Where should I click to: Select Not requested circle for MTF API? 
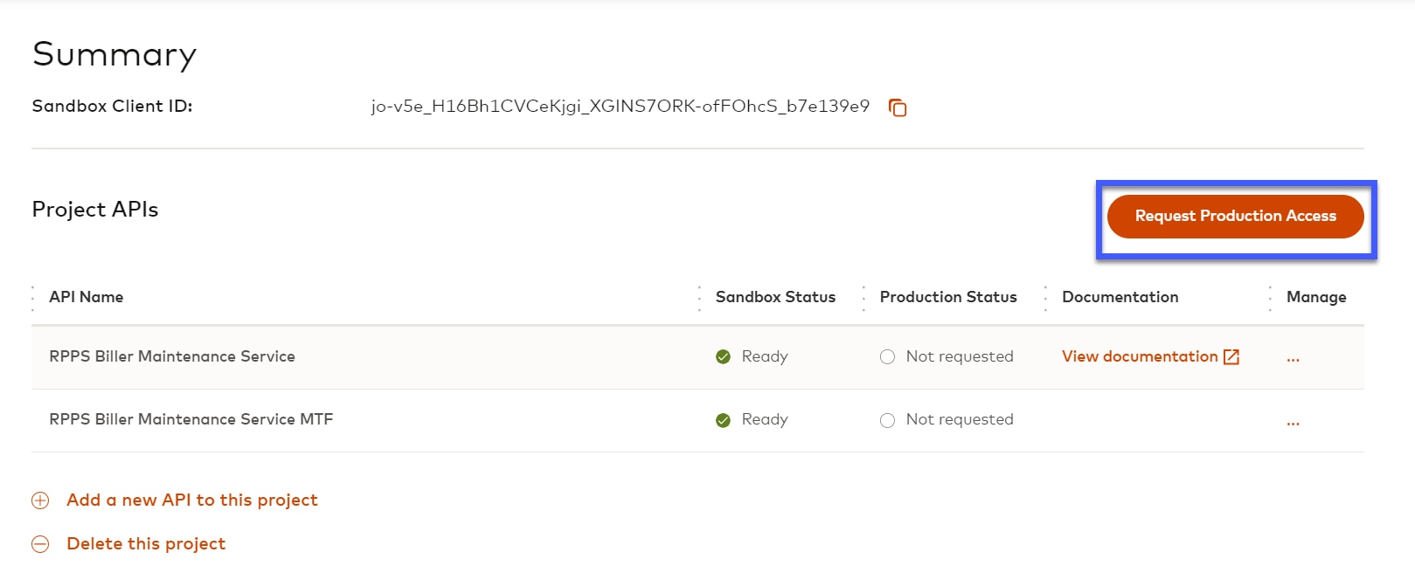coord(887,420)
